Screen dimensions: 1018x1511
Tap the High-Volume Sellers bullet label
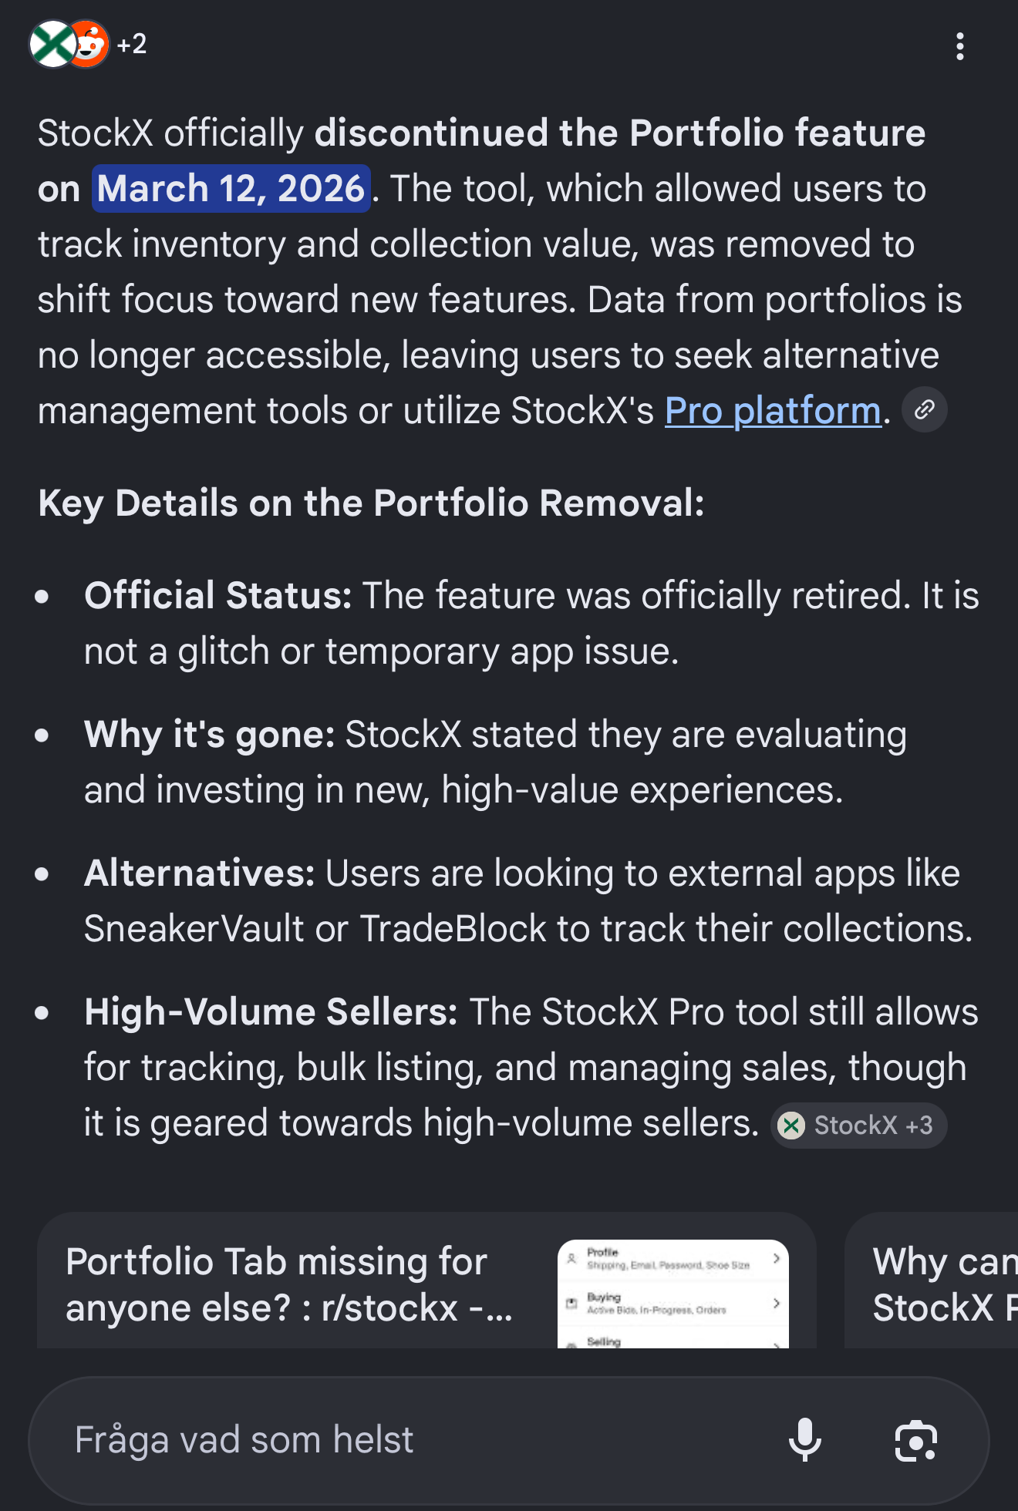[x=271, y=1012]
